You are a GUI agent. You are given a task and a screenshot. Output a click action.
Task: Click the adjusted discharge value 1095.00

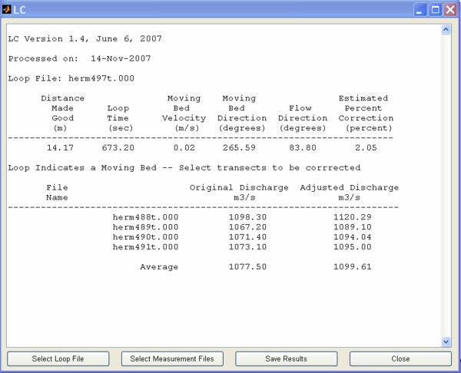(x=352, y=246)
